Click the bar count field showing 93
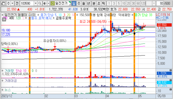The height and width of the screenshot is (99, 173). (x=160, y=3)
